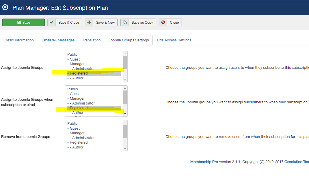
Task: Click the 'Assign to Joomla Groups' field label
Action: 22,68
